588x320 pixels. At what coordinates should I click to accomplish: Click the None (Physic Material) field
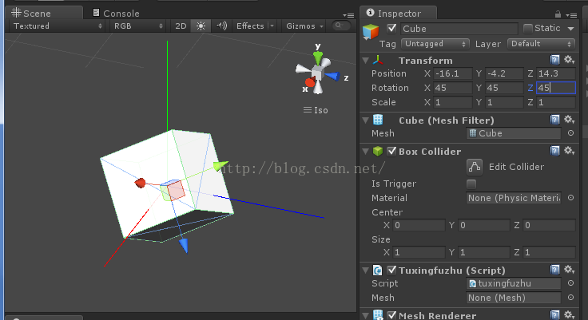[514, 198]
